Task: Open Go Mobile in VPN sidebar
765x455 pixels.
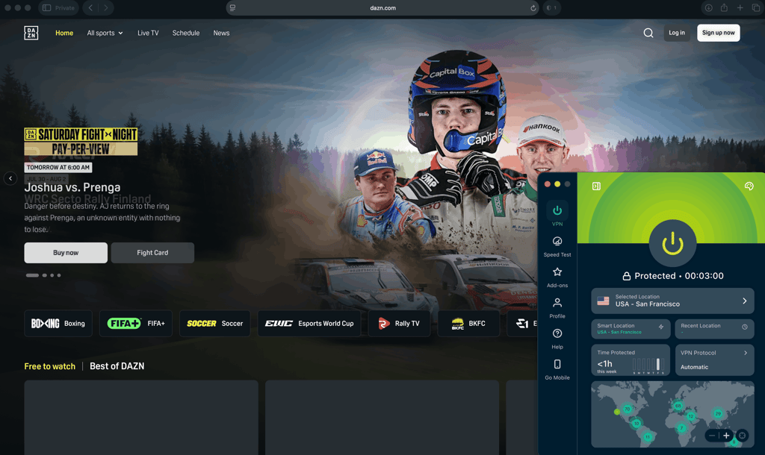Action: point(557,369)
